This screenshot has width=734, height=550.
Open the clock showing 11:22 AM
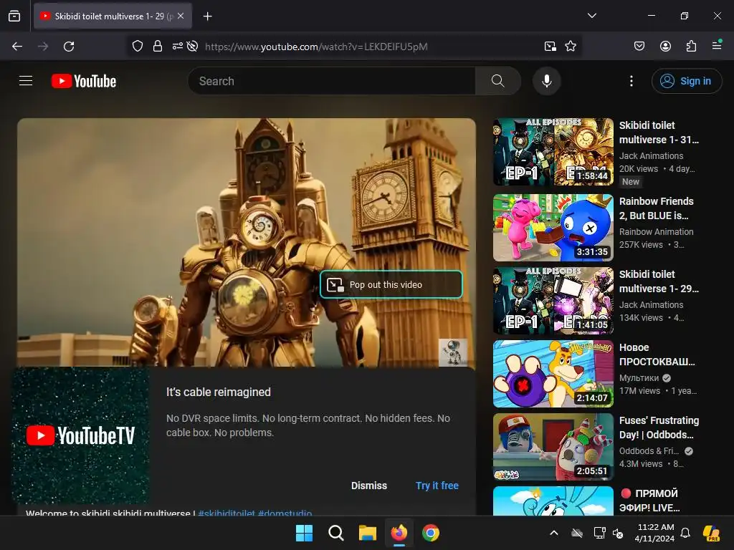[655, 533]
